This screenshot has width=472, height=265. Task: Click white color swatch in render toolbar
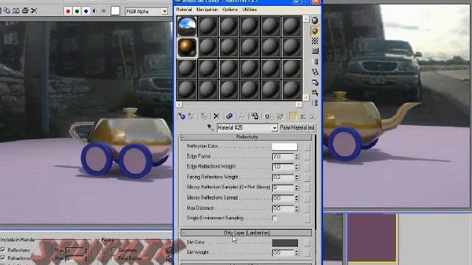point(115,11)
